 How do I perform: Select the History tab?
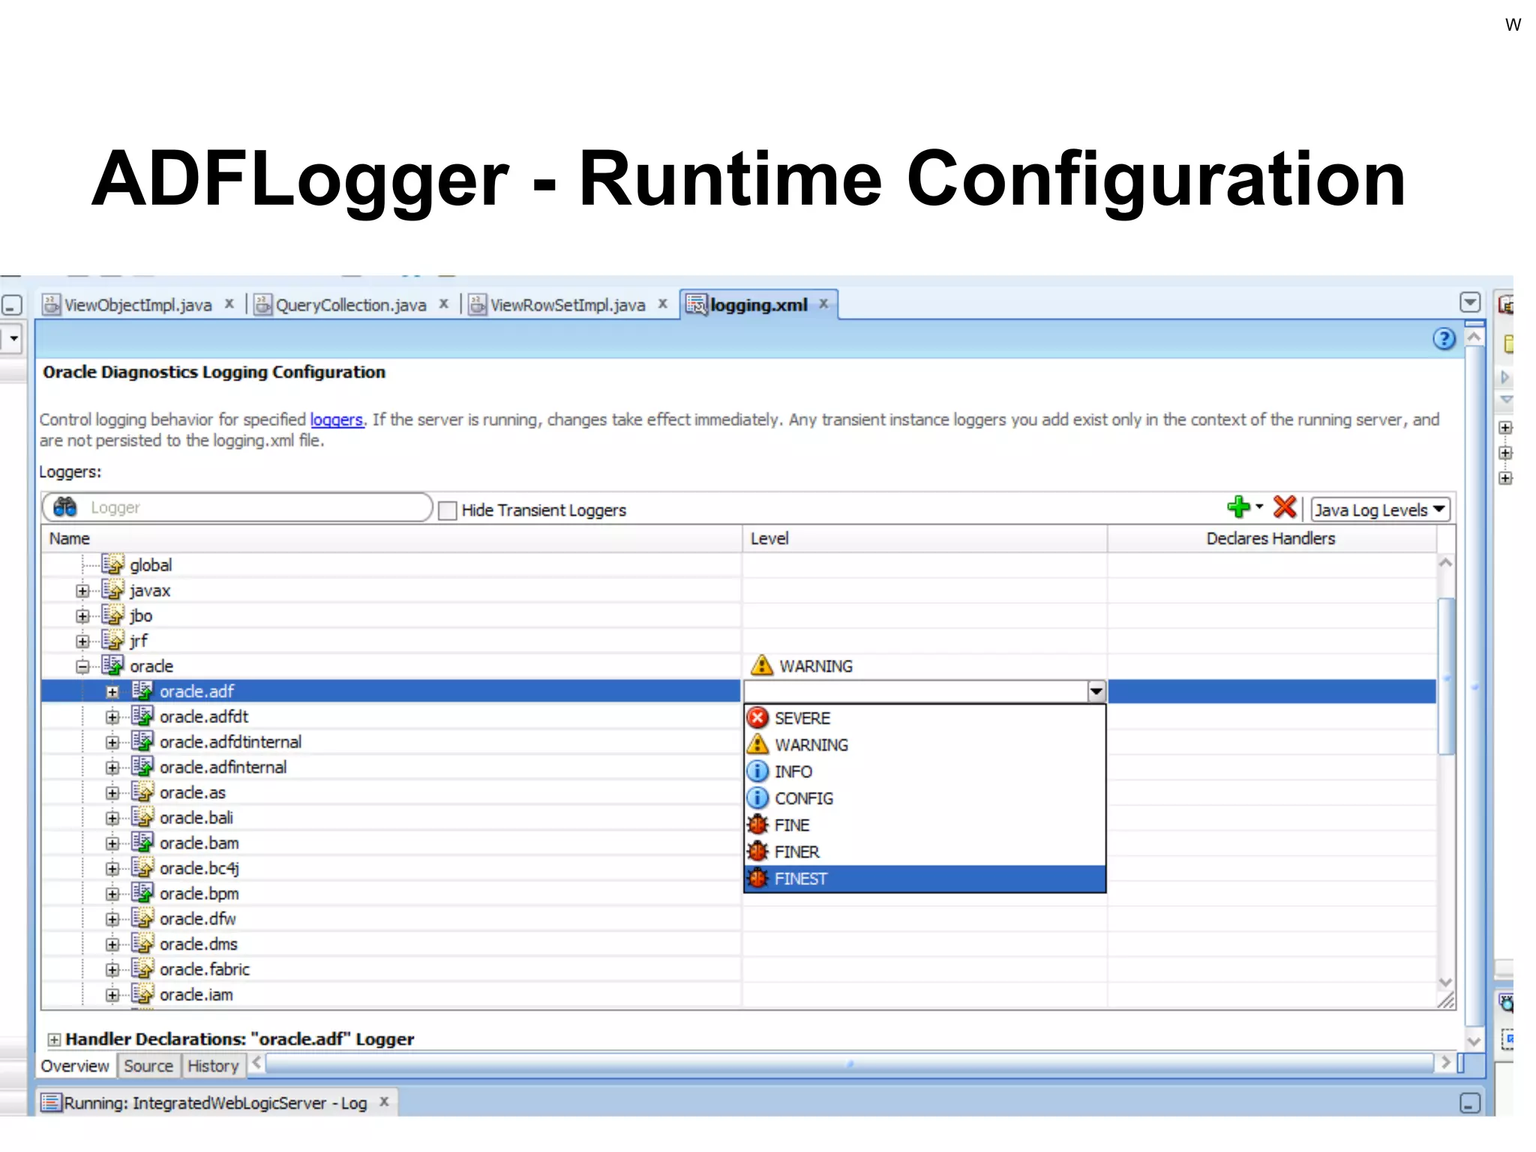pos(213,1066)
